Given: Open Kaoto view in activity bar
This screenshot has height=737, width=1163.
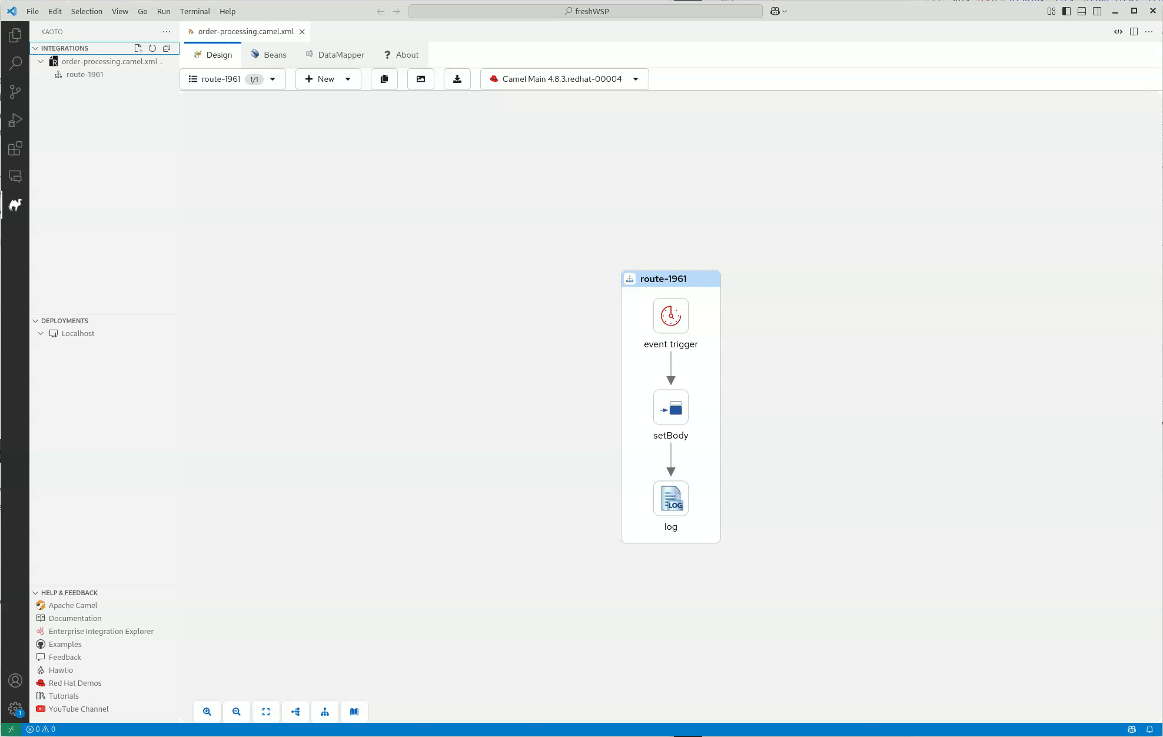Looking at the screenshot, I should coord(15,205).
